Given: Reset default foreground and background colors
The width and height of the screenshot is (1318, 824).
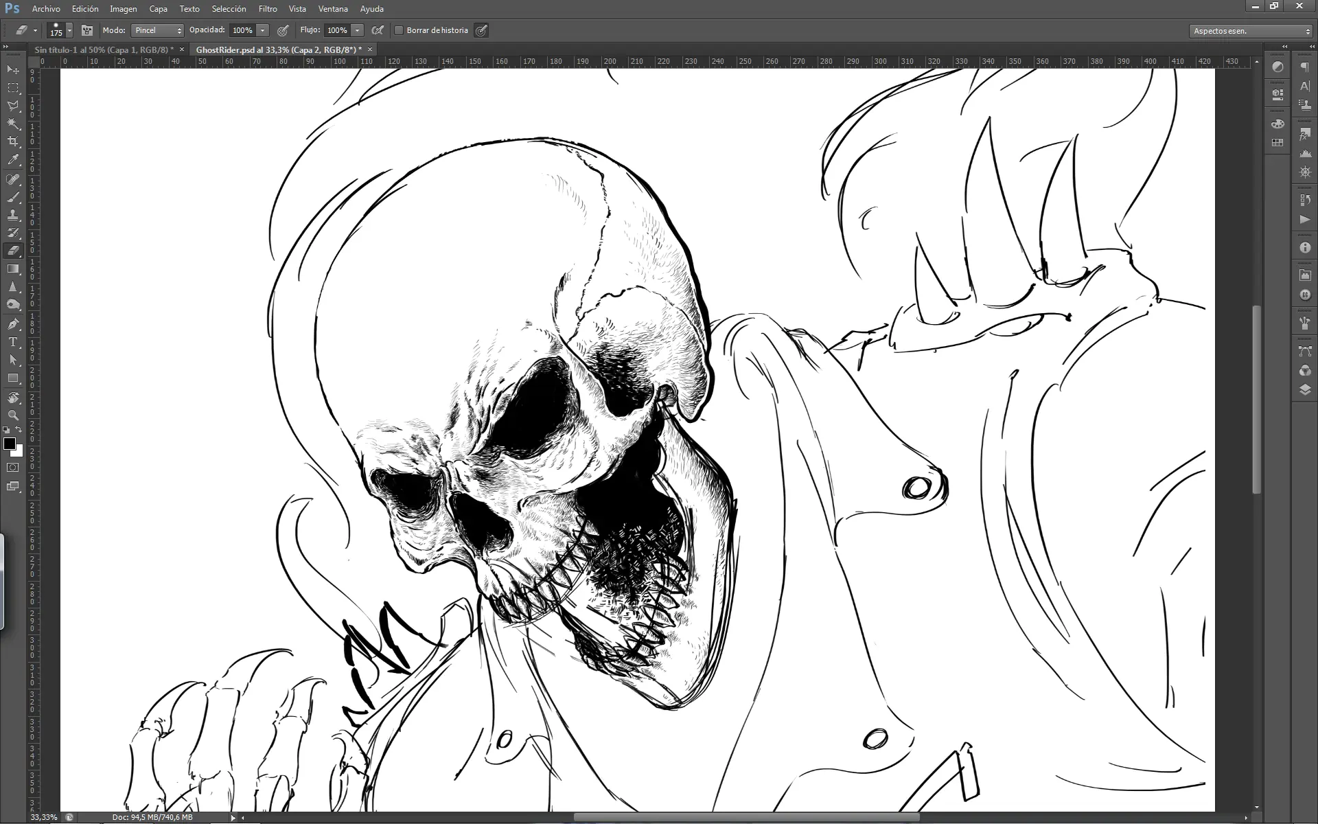Looking at the screenshot, I should pyautogui.click(x=6, y=430).
